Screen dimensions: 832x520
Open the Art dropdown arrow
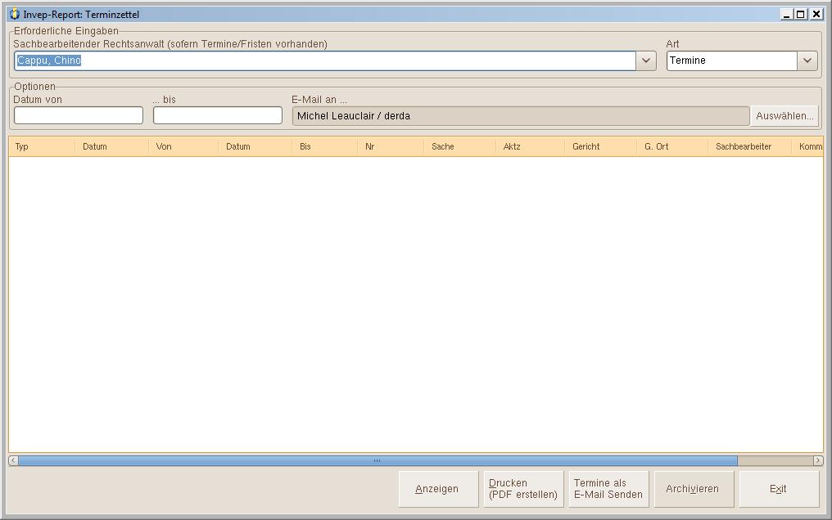pyautogui.click(x=807, y=61)
